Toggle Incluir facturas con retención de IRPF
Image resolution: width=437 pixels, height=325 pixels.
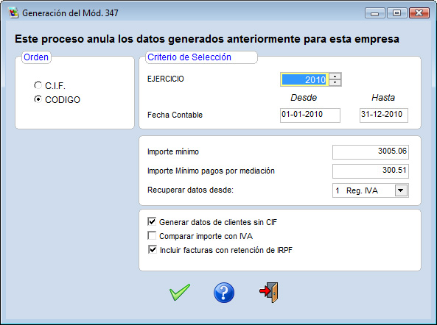click(153, 249)
